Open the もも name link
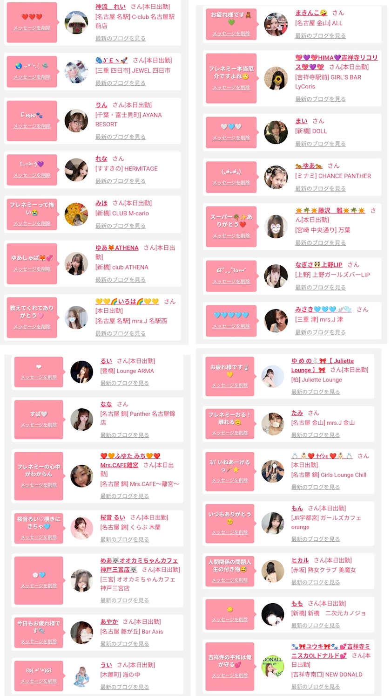 [x=297, y=604]
